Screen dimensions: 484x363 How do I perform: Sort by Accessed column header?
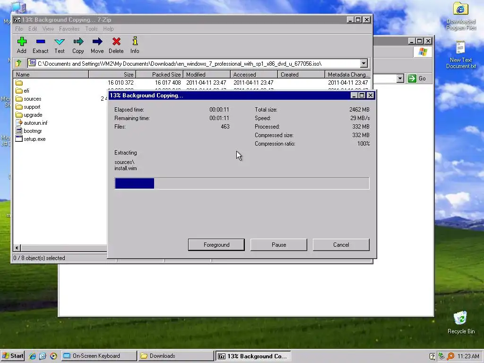pos(254,74)
